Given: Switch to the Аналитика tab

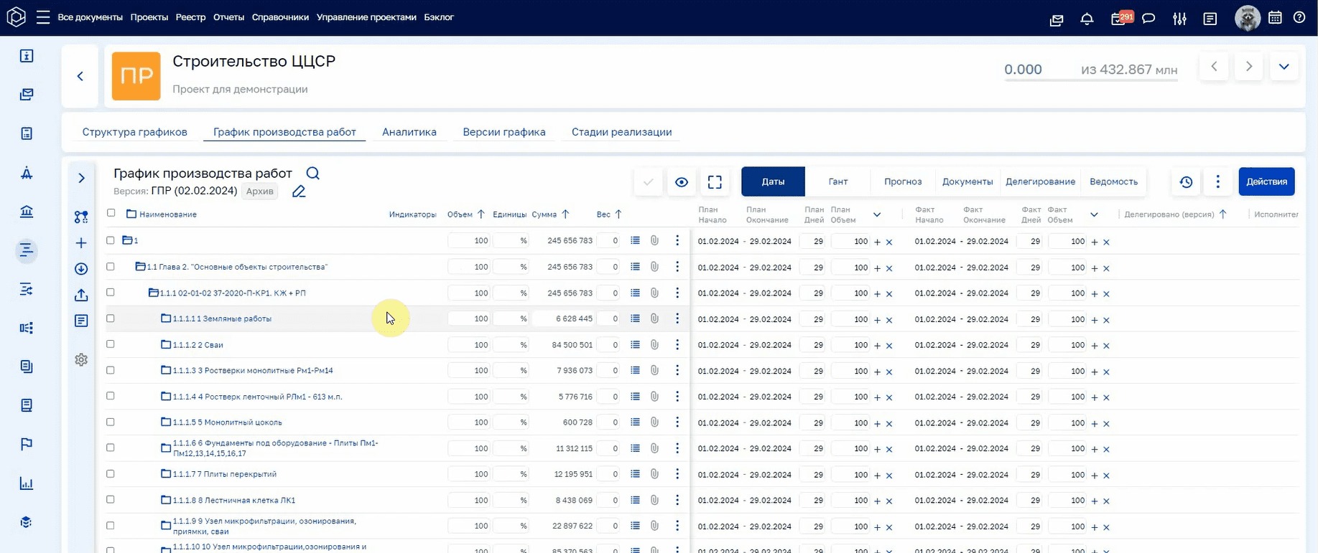Looking at the screenshot, I should coord(409,132).
